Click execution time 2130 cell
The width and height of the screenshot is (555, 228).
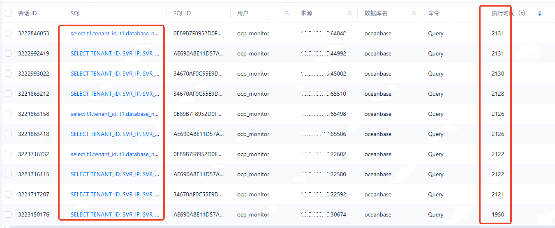click(x=498, y=74)
